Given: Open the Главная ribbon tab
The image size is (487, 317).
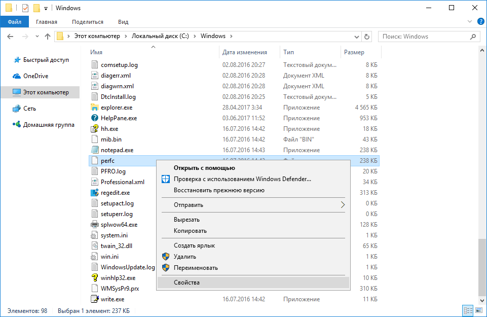Looking at the screenshot, I should pyautogui.click(x=47, y=22).
